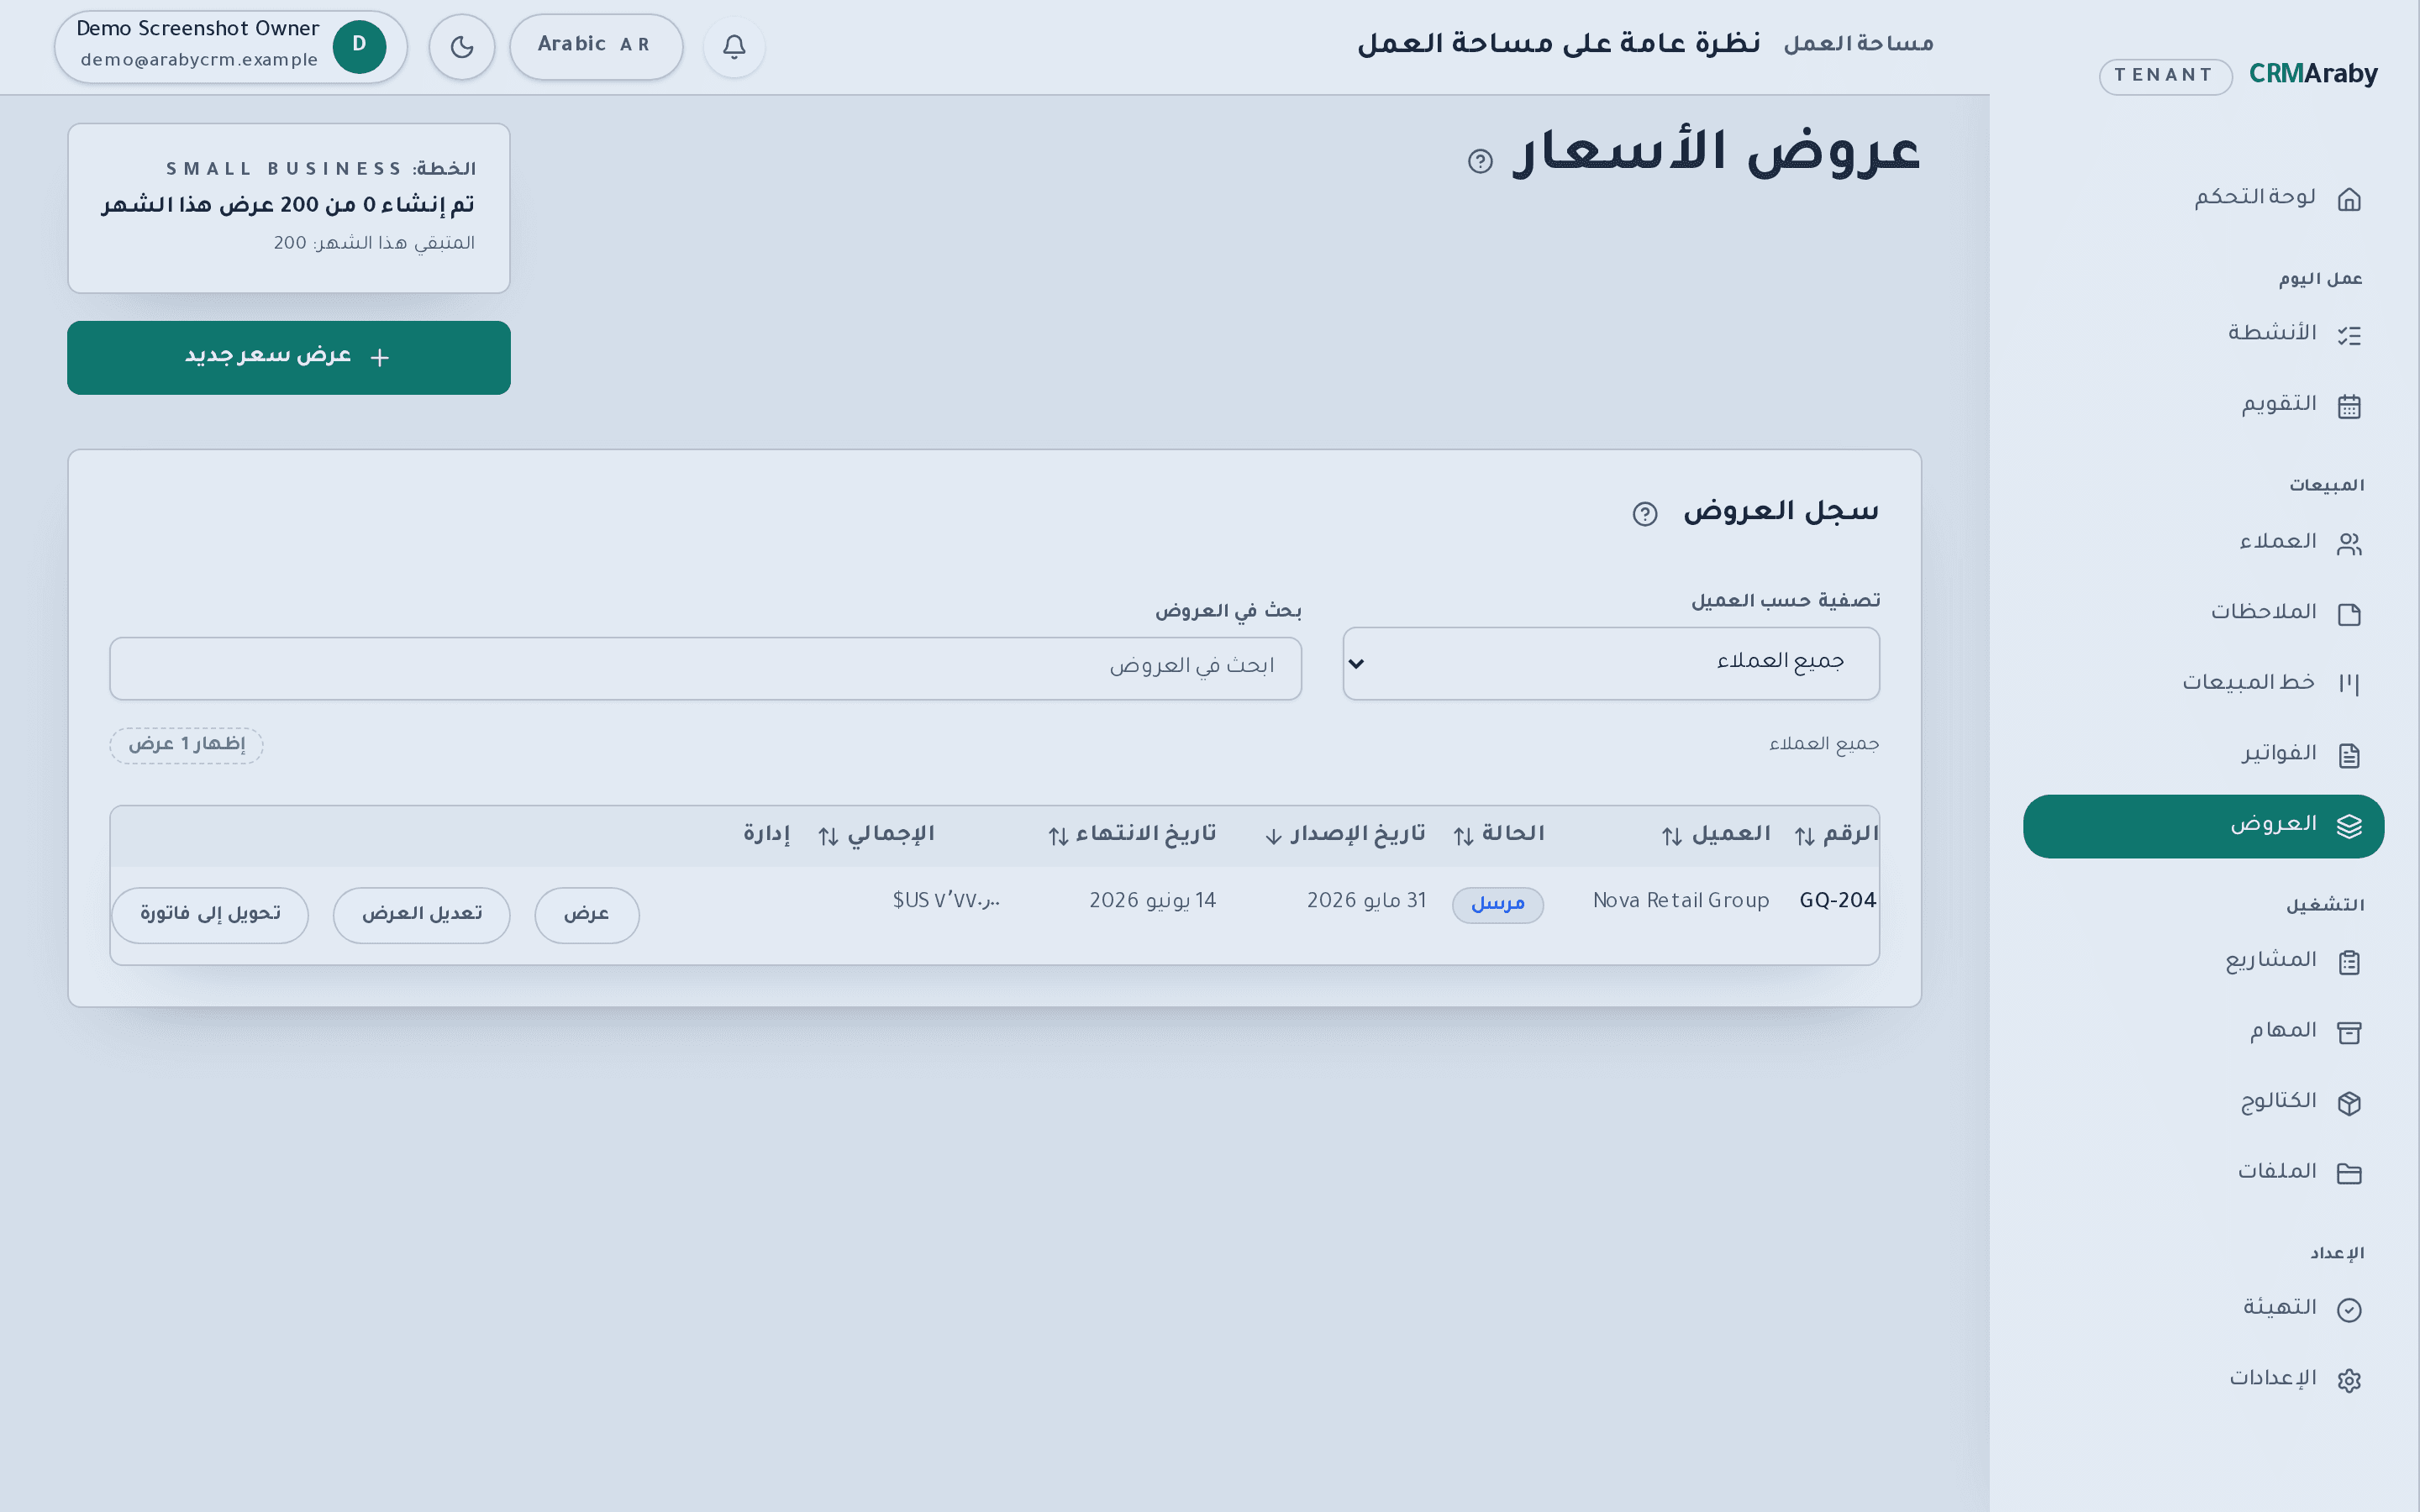Image resolution: width=2420 pixels, height=1512 pixels.
Task: Click the 31 مايو 2026 issue date
Action: (x=1367, y=901)
